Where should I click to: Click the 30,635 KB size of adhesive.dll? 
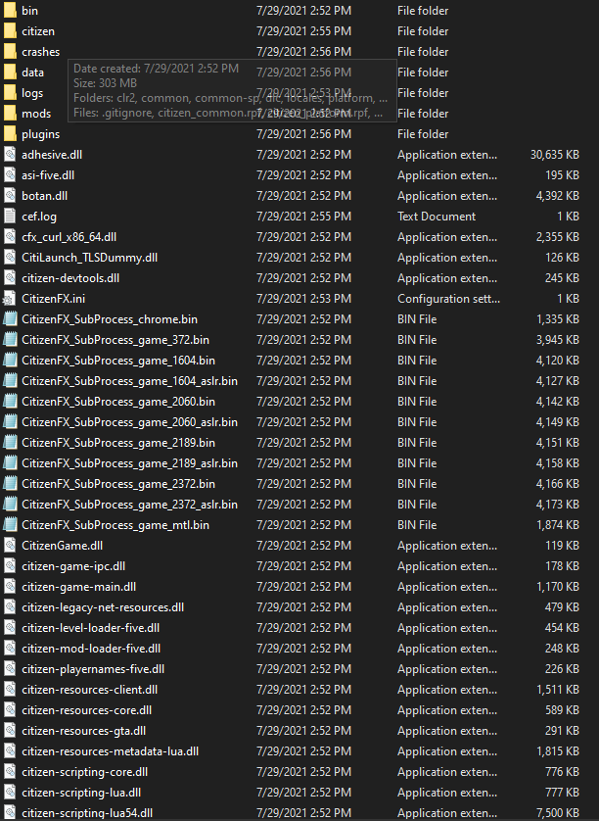click(555, 155)
